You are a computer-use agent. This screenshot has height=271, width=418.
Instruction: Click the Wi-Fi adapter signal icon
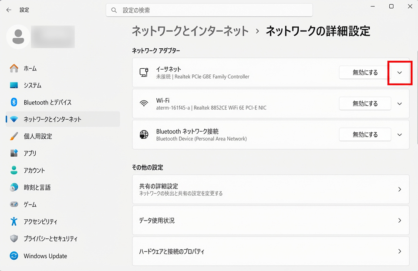[144, 104]
